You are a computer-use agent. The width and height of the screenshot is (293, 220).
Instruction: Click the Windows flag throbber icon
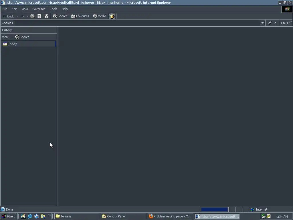(x=287, y=9)
